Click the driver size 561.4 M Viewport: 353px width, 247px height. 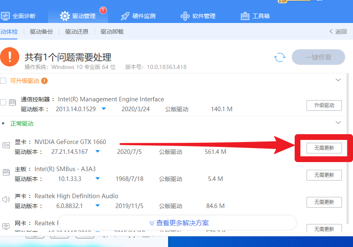(x=215, y=152)
